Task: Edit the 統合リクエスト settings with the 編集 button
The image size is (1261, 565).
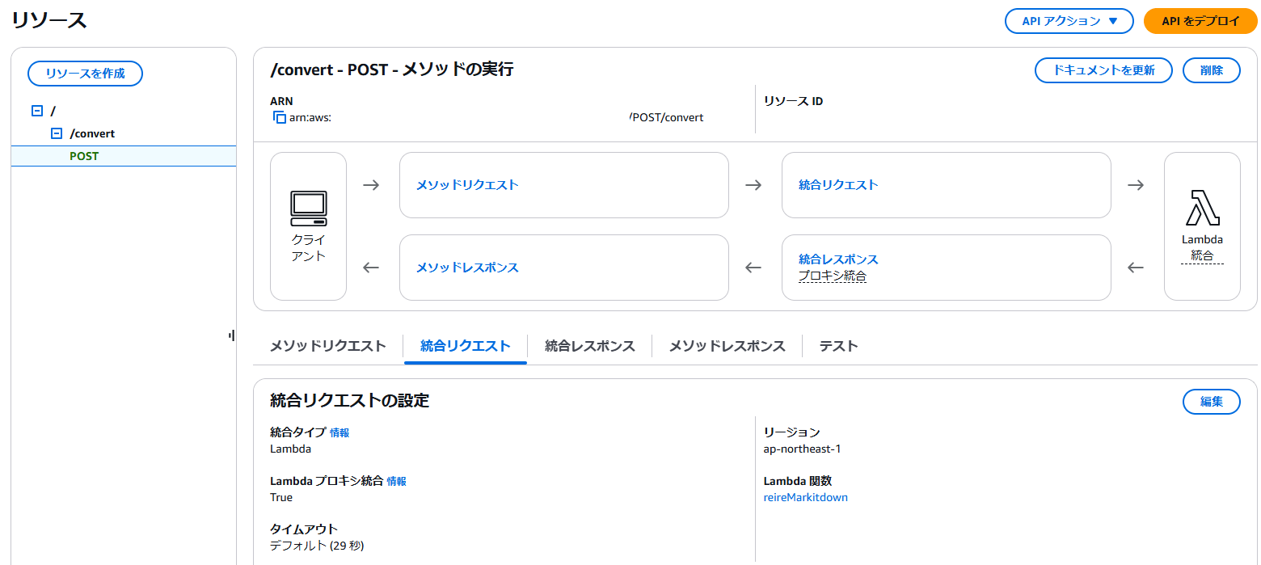Action: [1211, 402]
